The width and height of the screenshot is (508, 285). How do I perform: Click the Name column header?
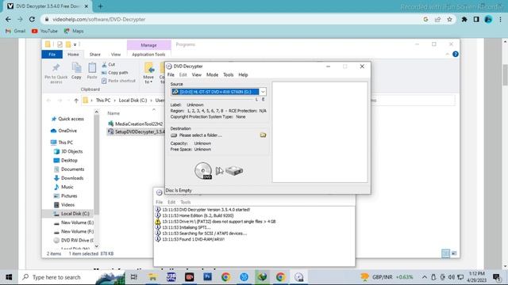pyautogui.click(x=114, y=113)
